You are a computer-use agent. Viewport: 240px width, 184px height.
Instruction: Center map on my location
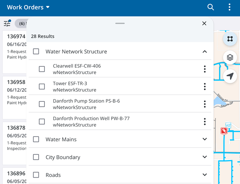click(x=230, y=76)
